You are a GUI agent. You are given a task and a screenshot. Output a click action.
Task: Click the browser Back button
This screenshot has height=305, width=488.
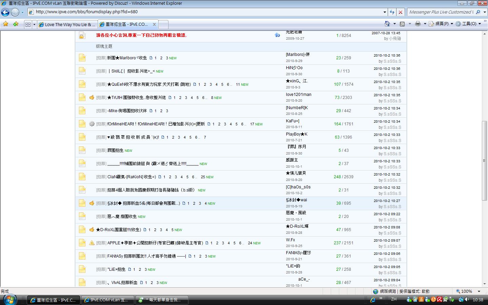pos(5,12)
